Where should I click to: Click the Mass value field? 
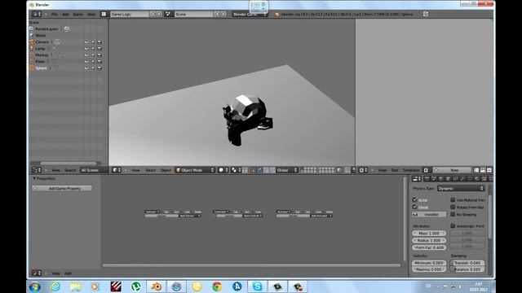429,234
